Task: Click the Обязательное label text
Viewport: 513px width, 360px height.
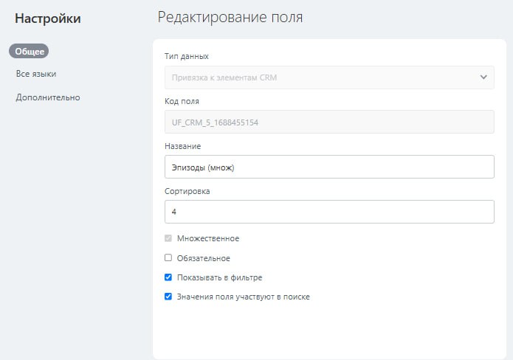Action: 204,258
